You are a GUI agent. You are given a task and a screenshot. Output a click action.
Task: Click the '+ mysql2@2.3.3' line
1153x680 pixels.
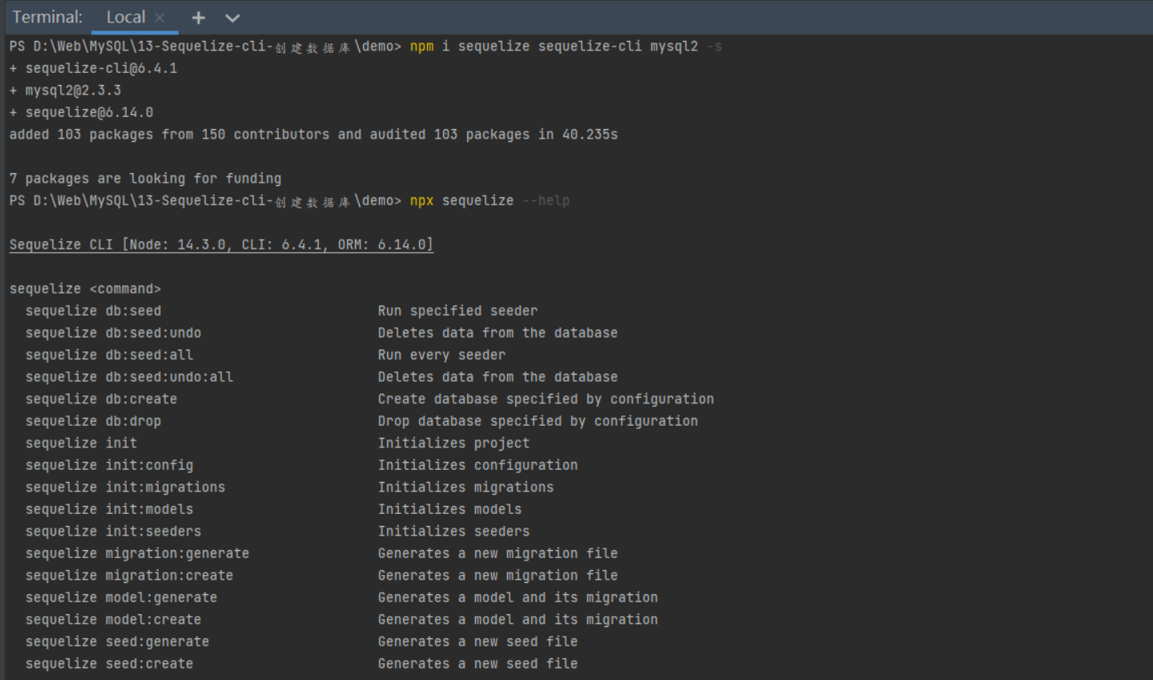(x=65, y=91)
